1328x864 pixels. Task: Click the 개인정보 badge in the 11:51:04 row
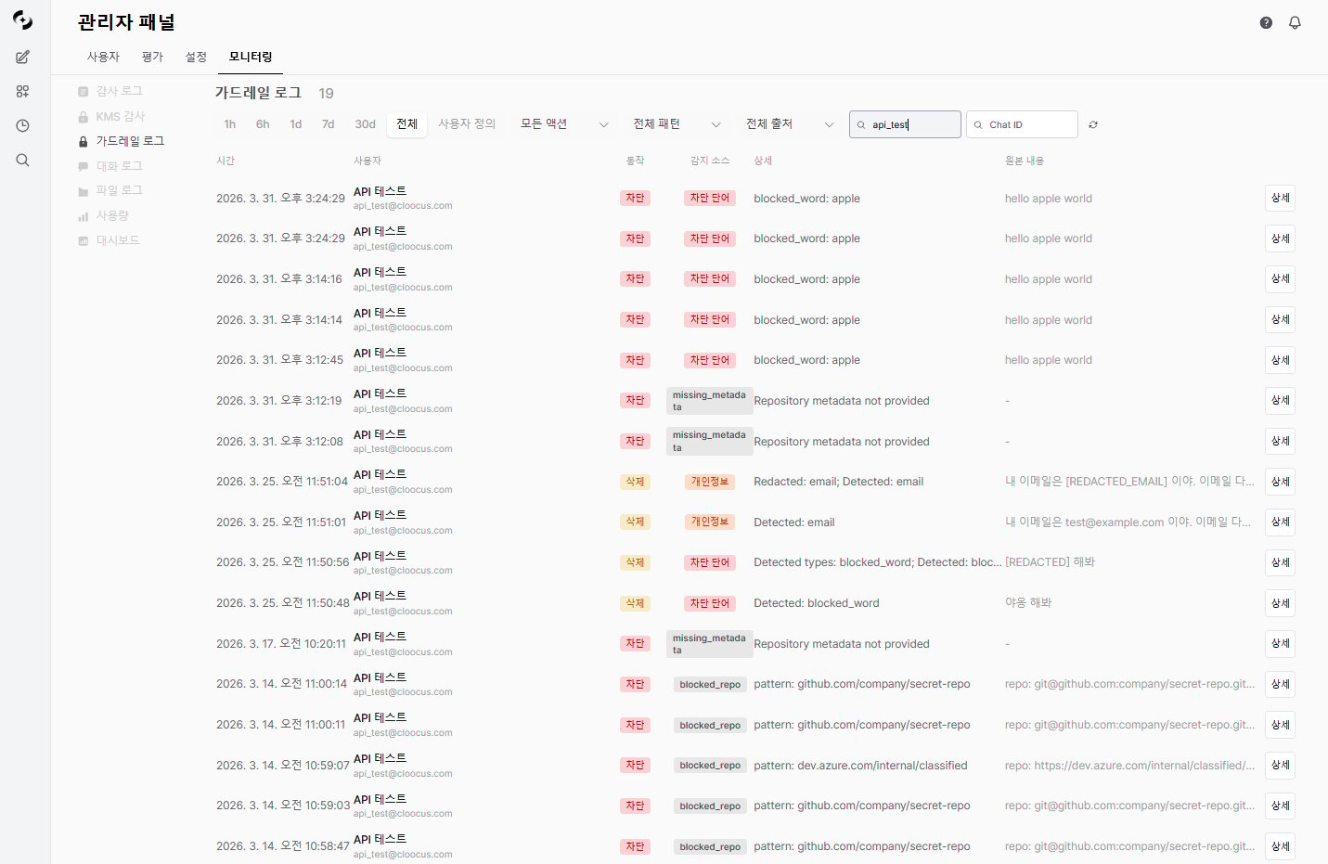710,482
